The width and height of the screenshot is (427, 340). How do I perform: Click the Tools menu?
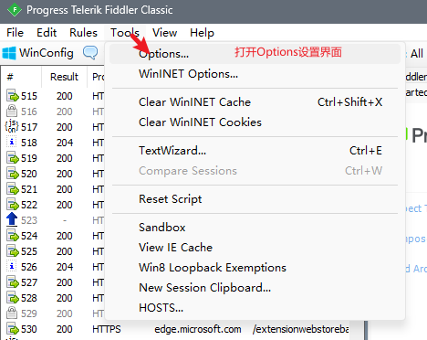tap(125, 33)
